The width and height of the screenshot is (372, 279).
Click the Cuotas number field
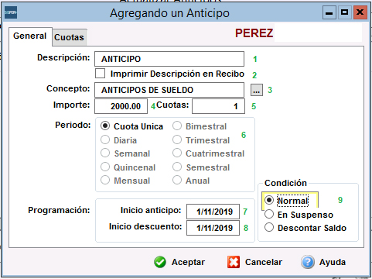point(218,106)
